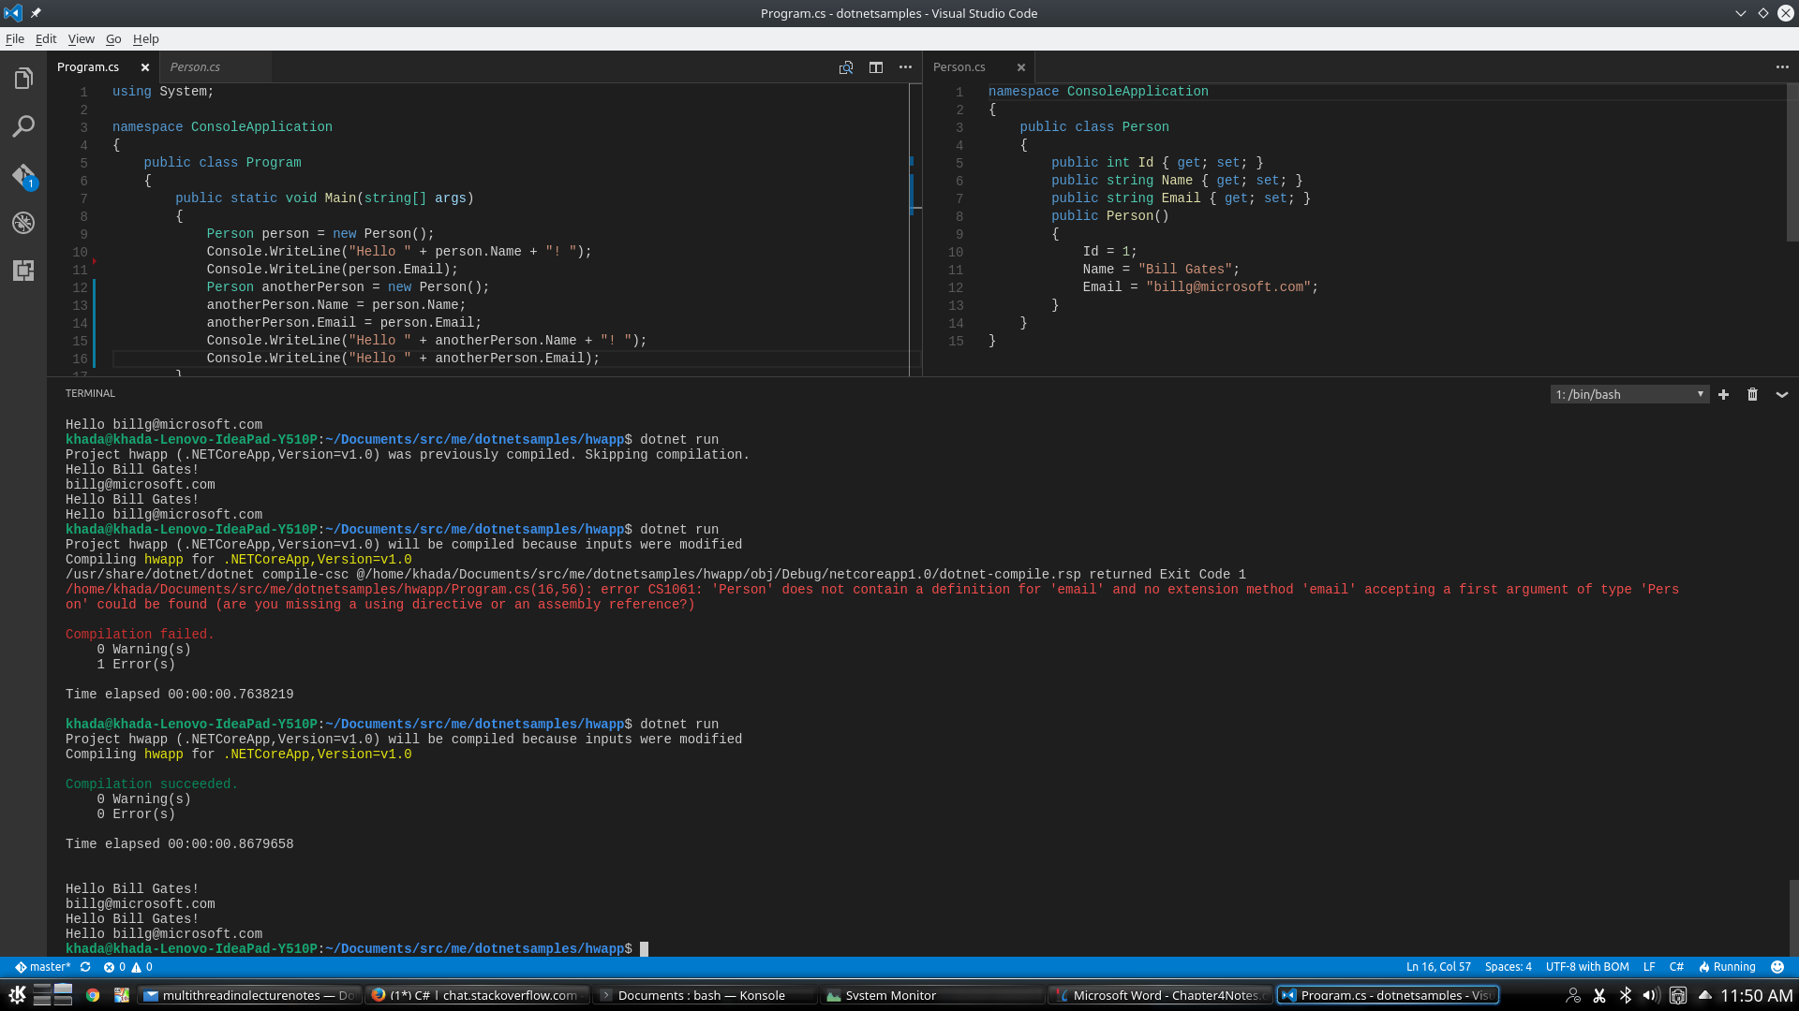
Task: Click the feedback smiley icon
Action: [x=1777, y=967]
